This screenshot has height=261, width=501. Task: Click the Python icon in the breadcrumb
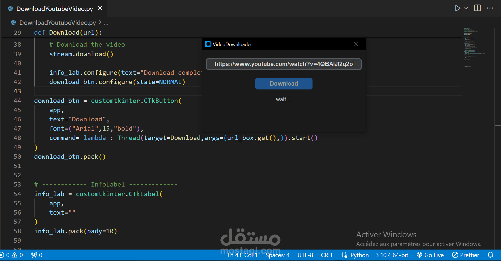pyautogui.click(x=13, y=22)
